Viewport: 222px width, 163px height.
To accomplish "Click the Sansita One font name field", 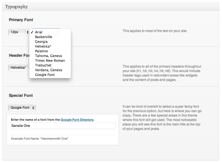I will click(x=63, y=126).
